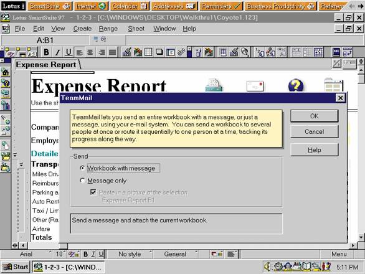Click the 1-2-3 icon in the menu bar

click(6, 29)
